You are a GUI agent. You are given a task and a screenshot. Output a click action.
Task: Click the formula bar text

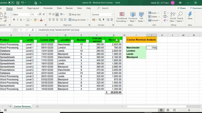[59, 30]
